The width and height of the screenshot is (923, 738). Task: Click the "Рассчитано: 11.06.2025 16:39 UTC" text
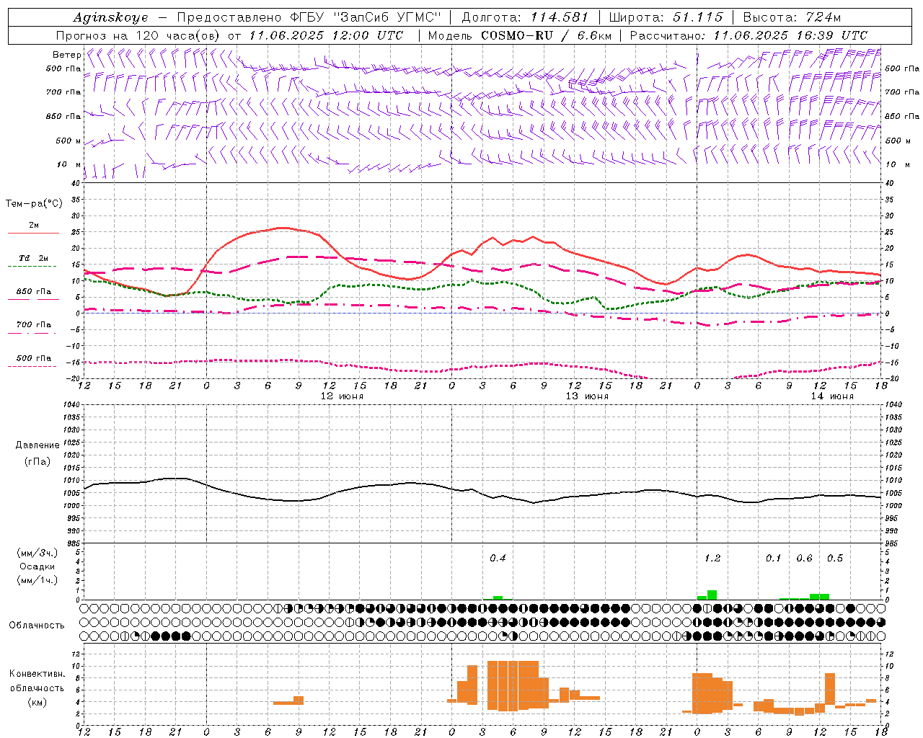point(748,35)
